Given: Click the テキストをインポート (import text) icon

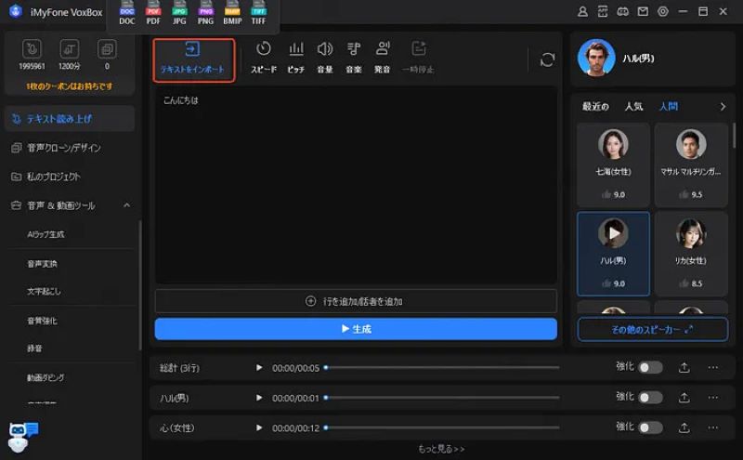Looking at the screenshot, I should click(192, 49).
